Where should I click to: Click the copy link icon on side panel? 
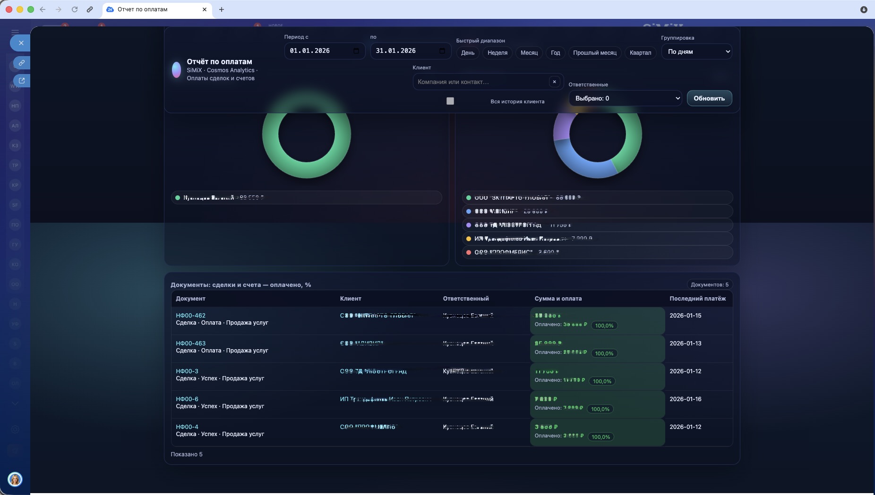click(22, 62)
